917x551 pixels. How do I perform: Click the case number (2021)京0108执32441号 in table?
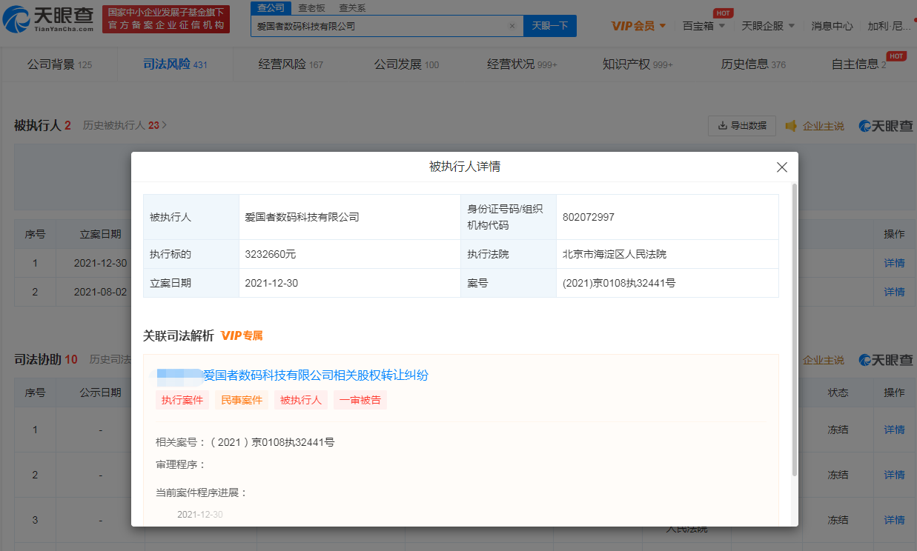pos(619,283)
